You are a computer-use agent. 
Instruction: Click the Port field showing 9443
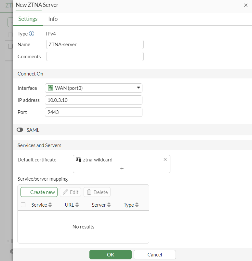pyautogui.click(x=93, y=112)
